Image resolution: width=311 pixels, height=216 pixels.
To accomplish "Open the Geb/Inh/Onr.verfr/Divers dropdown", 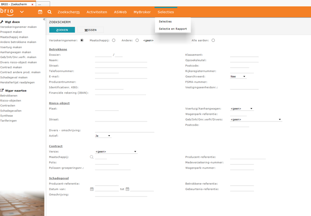I will [x=256, y=120].
